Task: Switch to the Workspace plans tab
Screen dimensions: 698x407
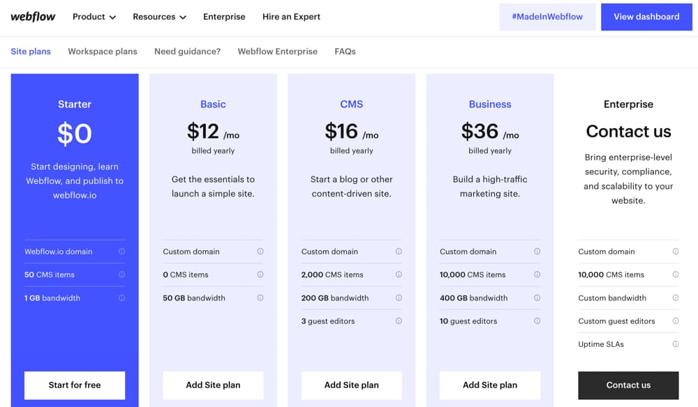Action: click(102, 51)
